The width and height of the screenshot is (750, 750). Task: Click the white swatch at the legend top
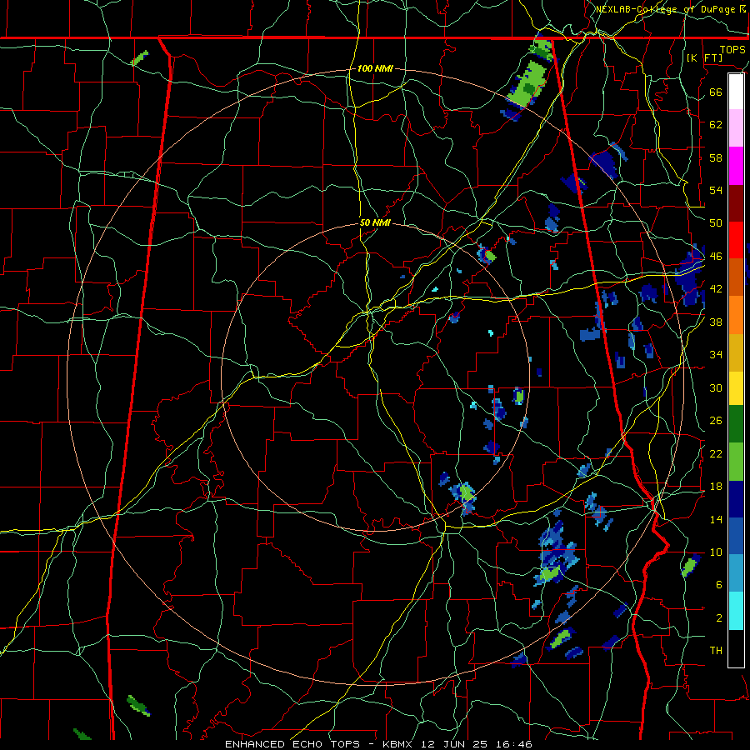[736, 92]
